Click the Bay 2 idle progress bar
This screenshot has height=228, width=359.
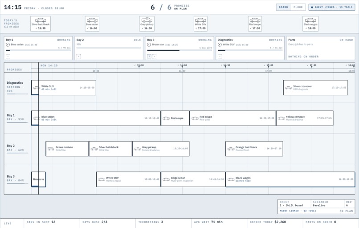pos(109,48)
